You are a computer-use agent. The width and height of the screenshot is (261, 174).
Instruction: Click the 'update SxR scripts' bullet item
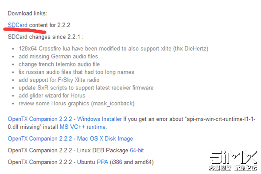(x=86, y=88)
